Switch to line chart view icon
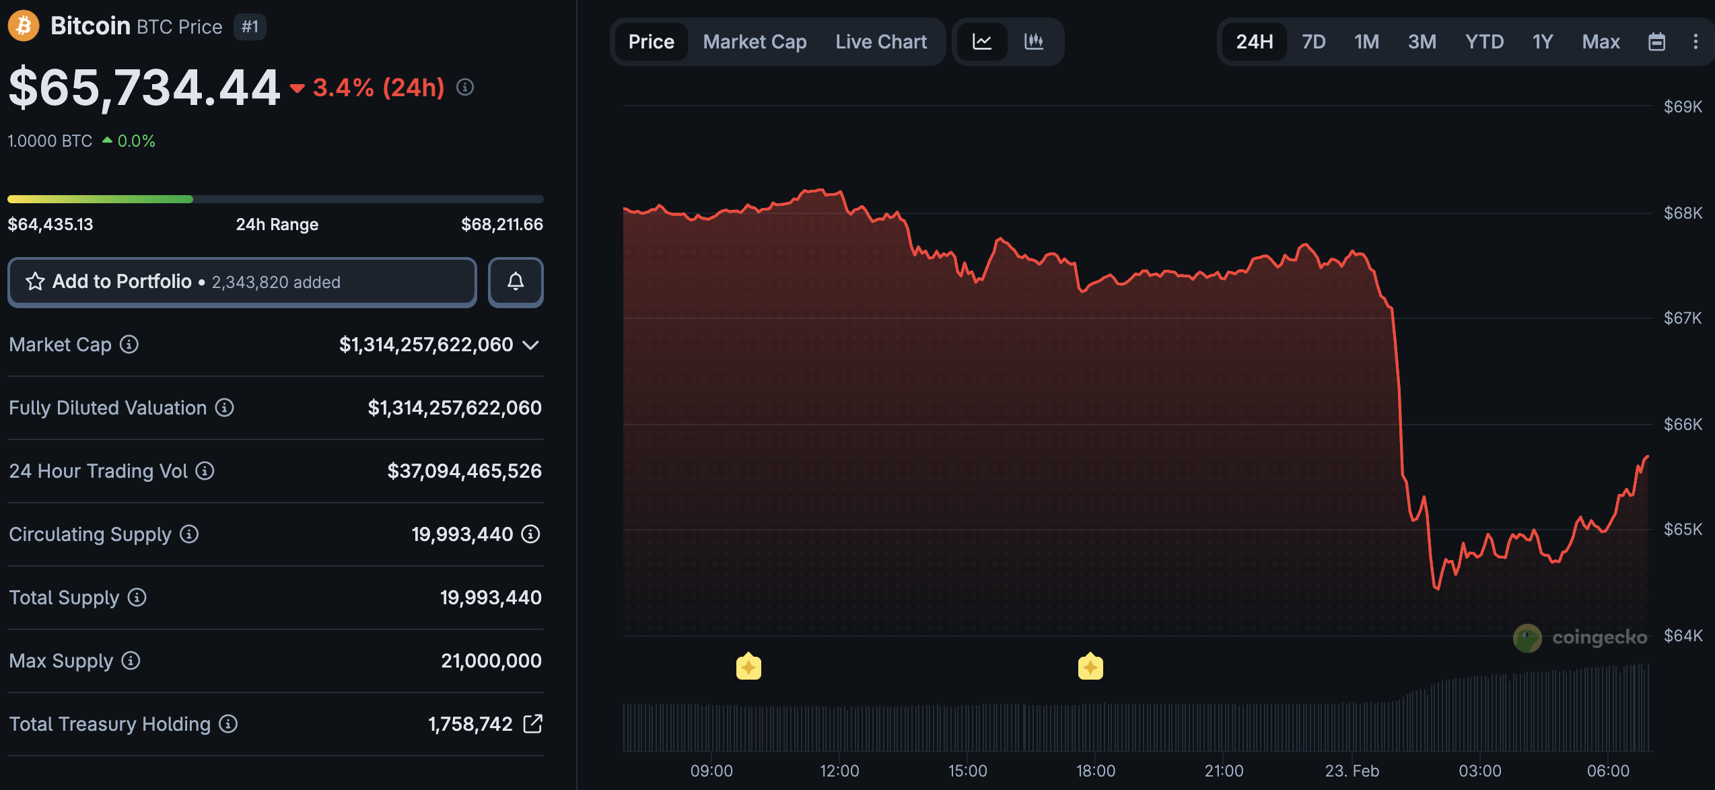The image size is (1715, 790). coord(982,42)
